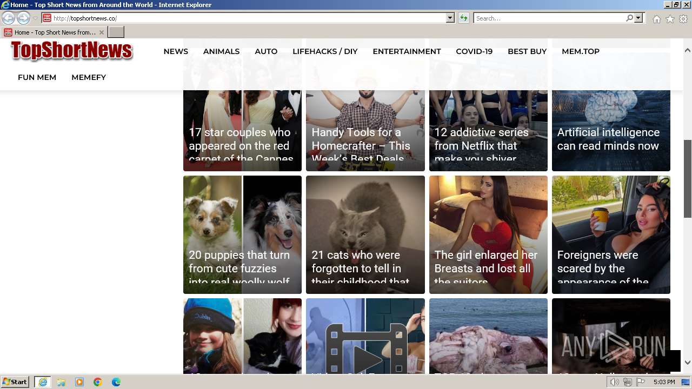The width and height of the screenshot is (692, 389).
Task: Open the Tools gear icon
Action: 683,19
